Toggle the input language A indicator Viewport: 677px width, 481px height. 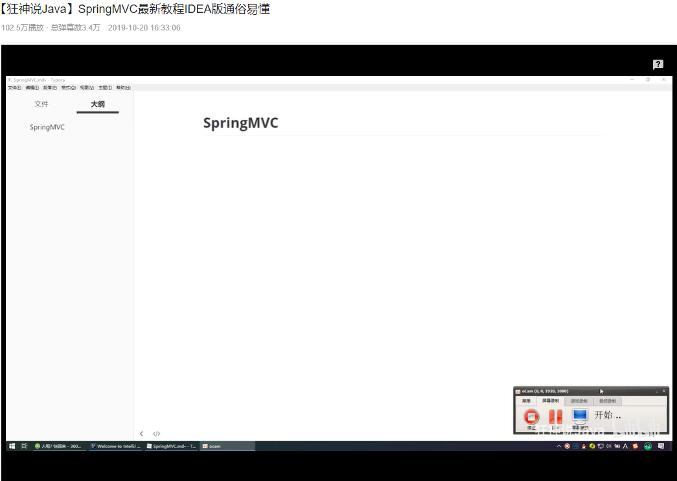pyautogui.click(x=625, y=446)
